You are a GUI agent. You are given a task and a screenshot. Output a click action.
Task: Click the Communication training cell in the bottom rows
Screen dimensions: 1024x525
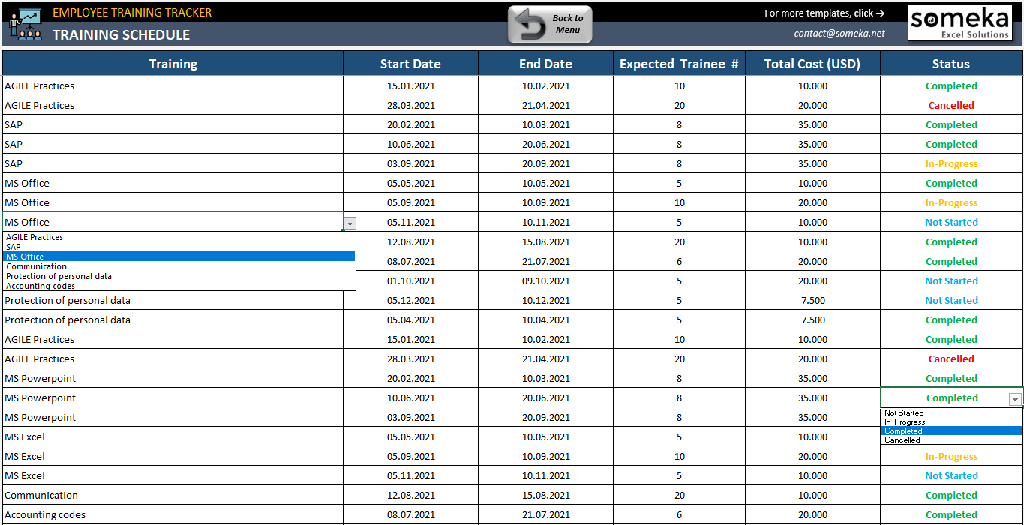click(x=173, y=495)
